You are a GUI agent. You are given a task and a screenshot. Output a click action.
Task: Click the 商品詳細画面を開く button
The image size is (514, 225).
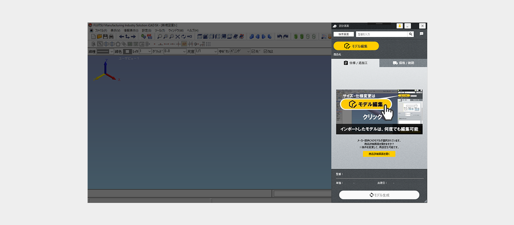[x=379, y=154]
